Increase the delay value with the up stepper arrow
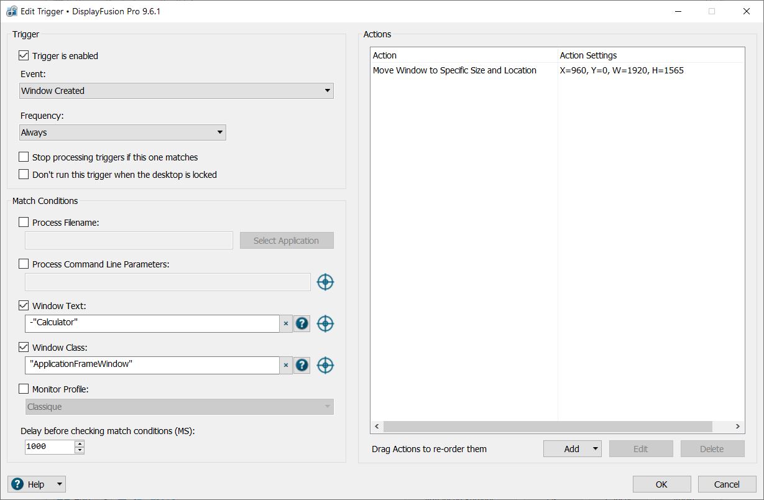Viewport: 764px width, 500px height. pos(79,443)
